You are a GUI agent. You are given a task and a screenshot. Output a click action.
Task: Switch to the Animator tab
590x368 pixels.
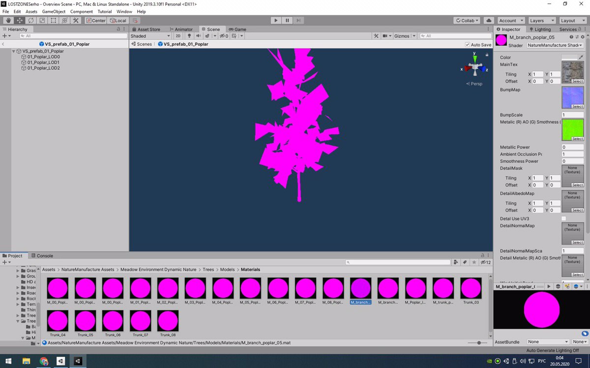click(181, 29)
